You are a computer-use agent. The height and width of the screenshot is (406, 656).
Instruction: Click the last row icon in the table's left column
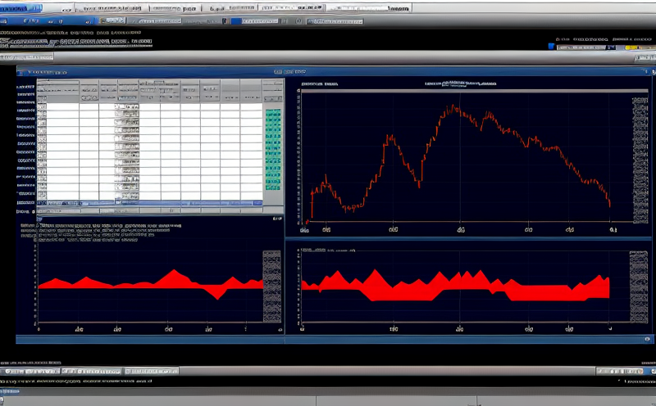42,193
